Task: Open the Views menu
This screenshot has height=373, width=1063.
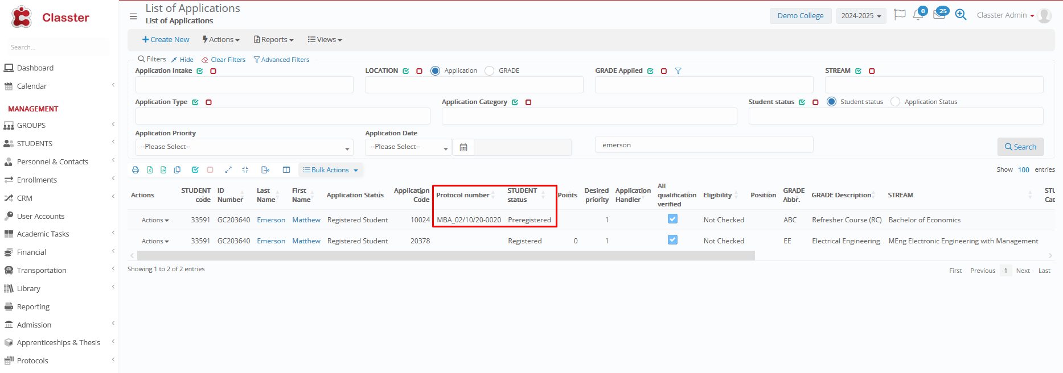Action: 325,40
